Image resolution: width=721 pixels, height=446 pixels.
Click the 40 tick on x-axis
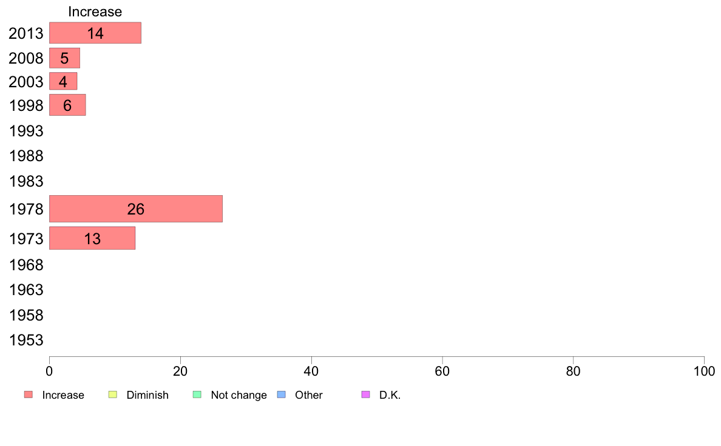[311, 371]
